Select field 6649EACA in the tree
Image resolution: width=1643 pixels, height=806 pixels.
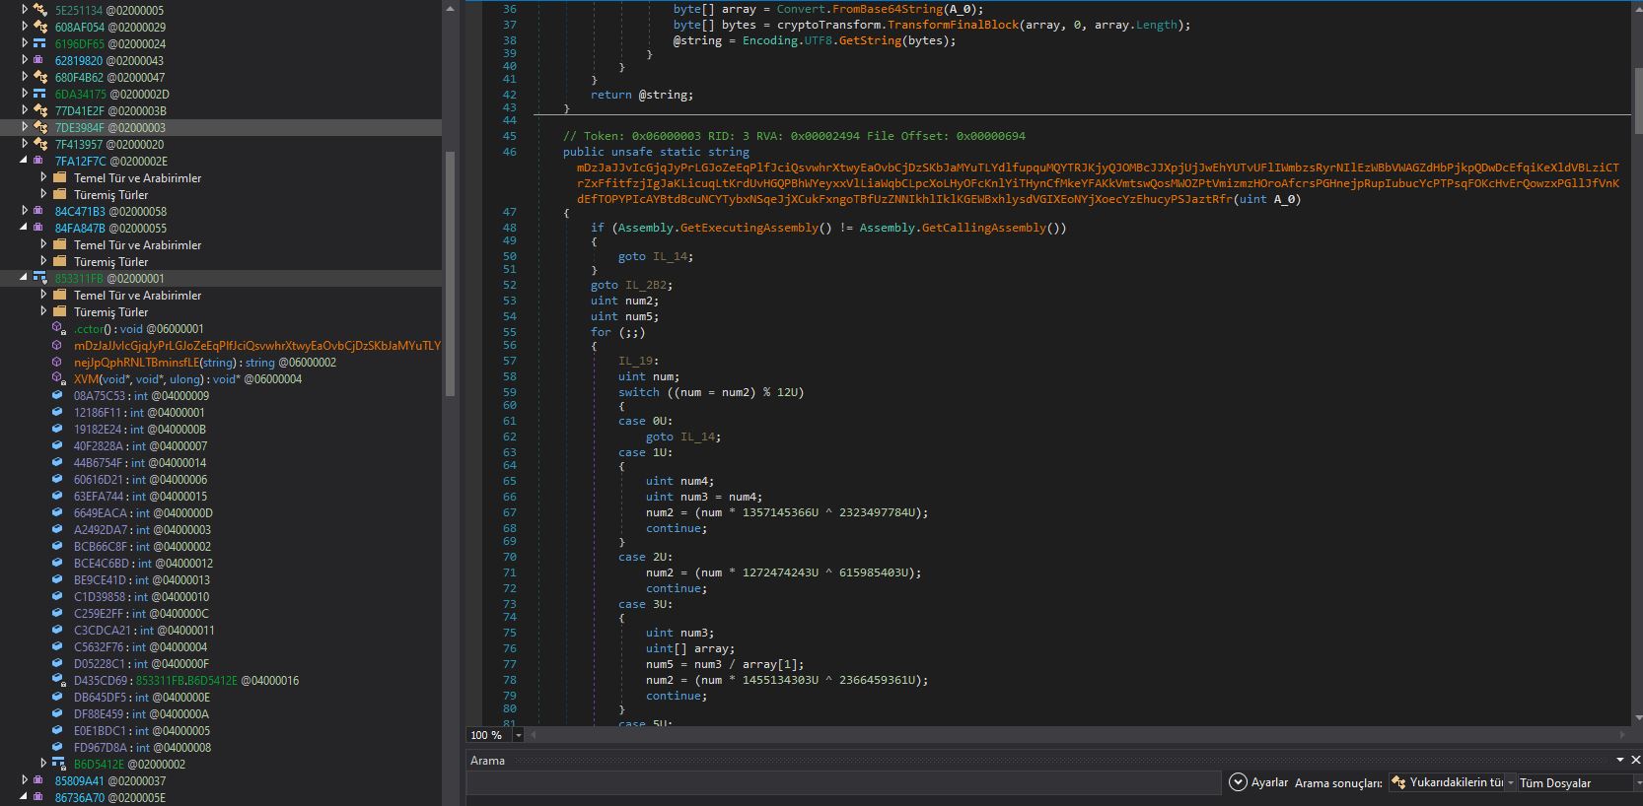point(143,512)
